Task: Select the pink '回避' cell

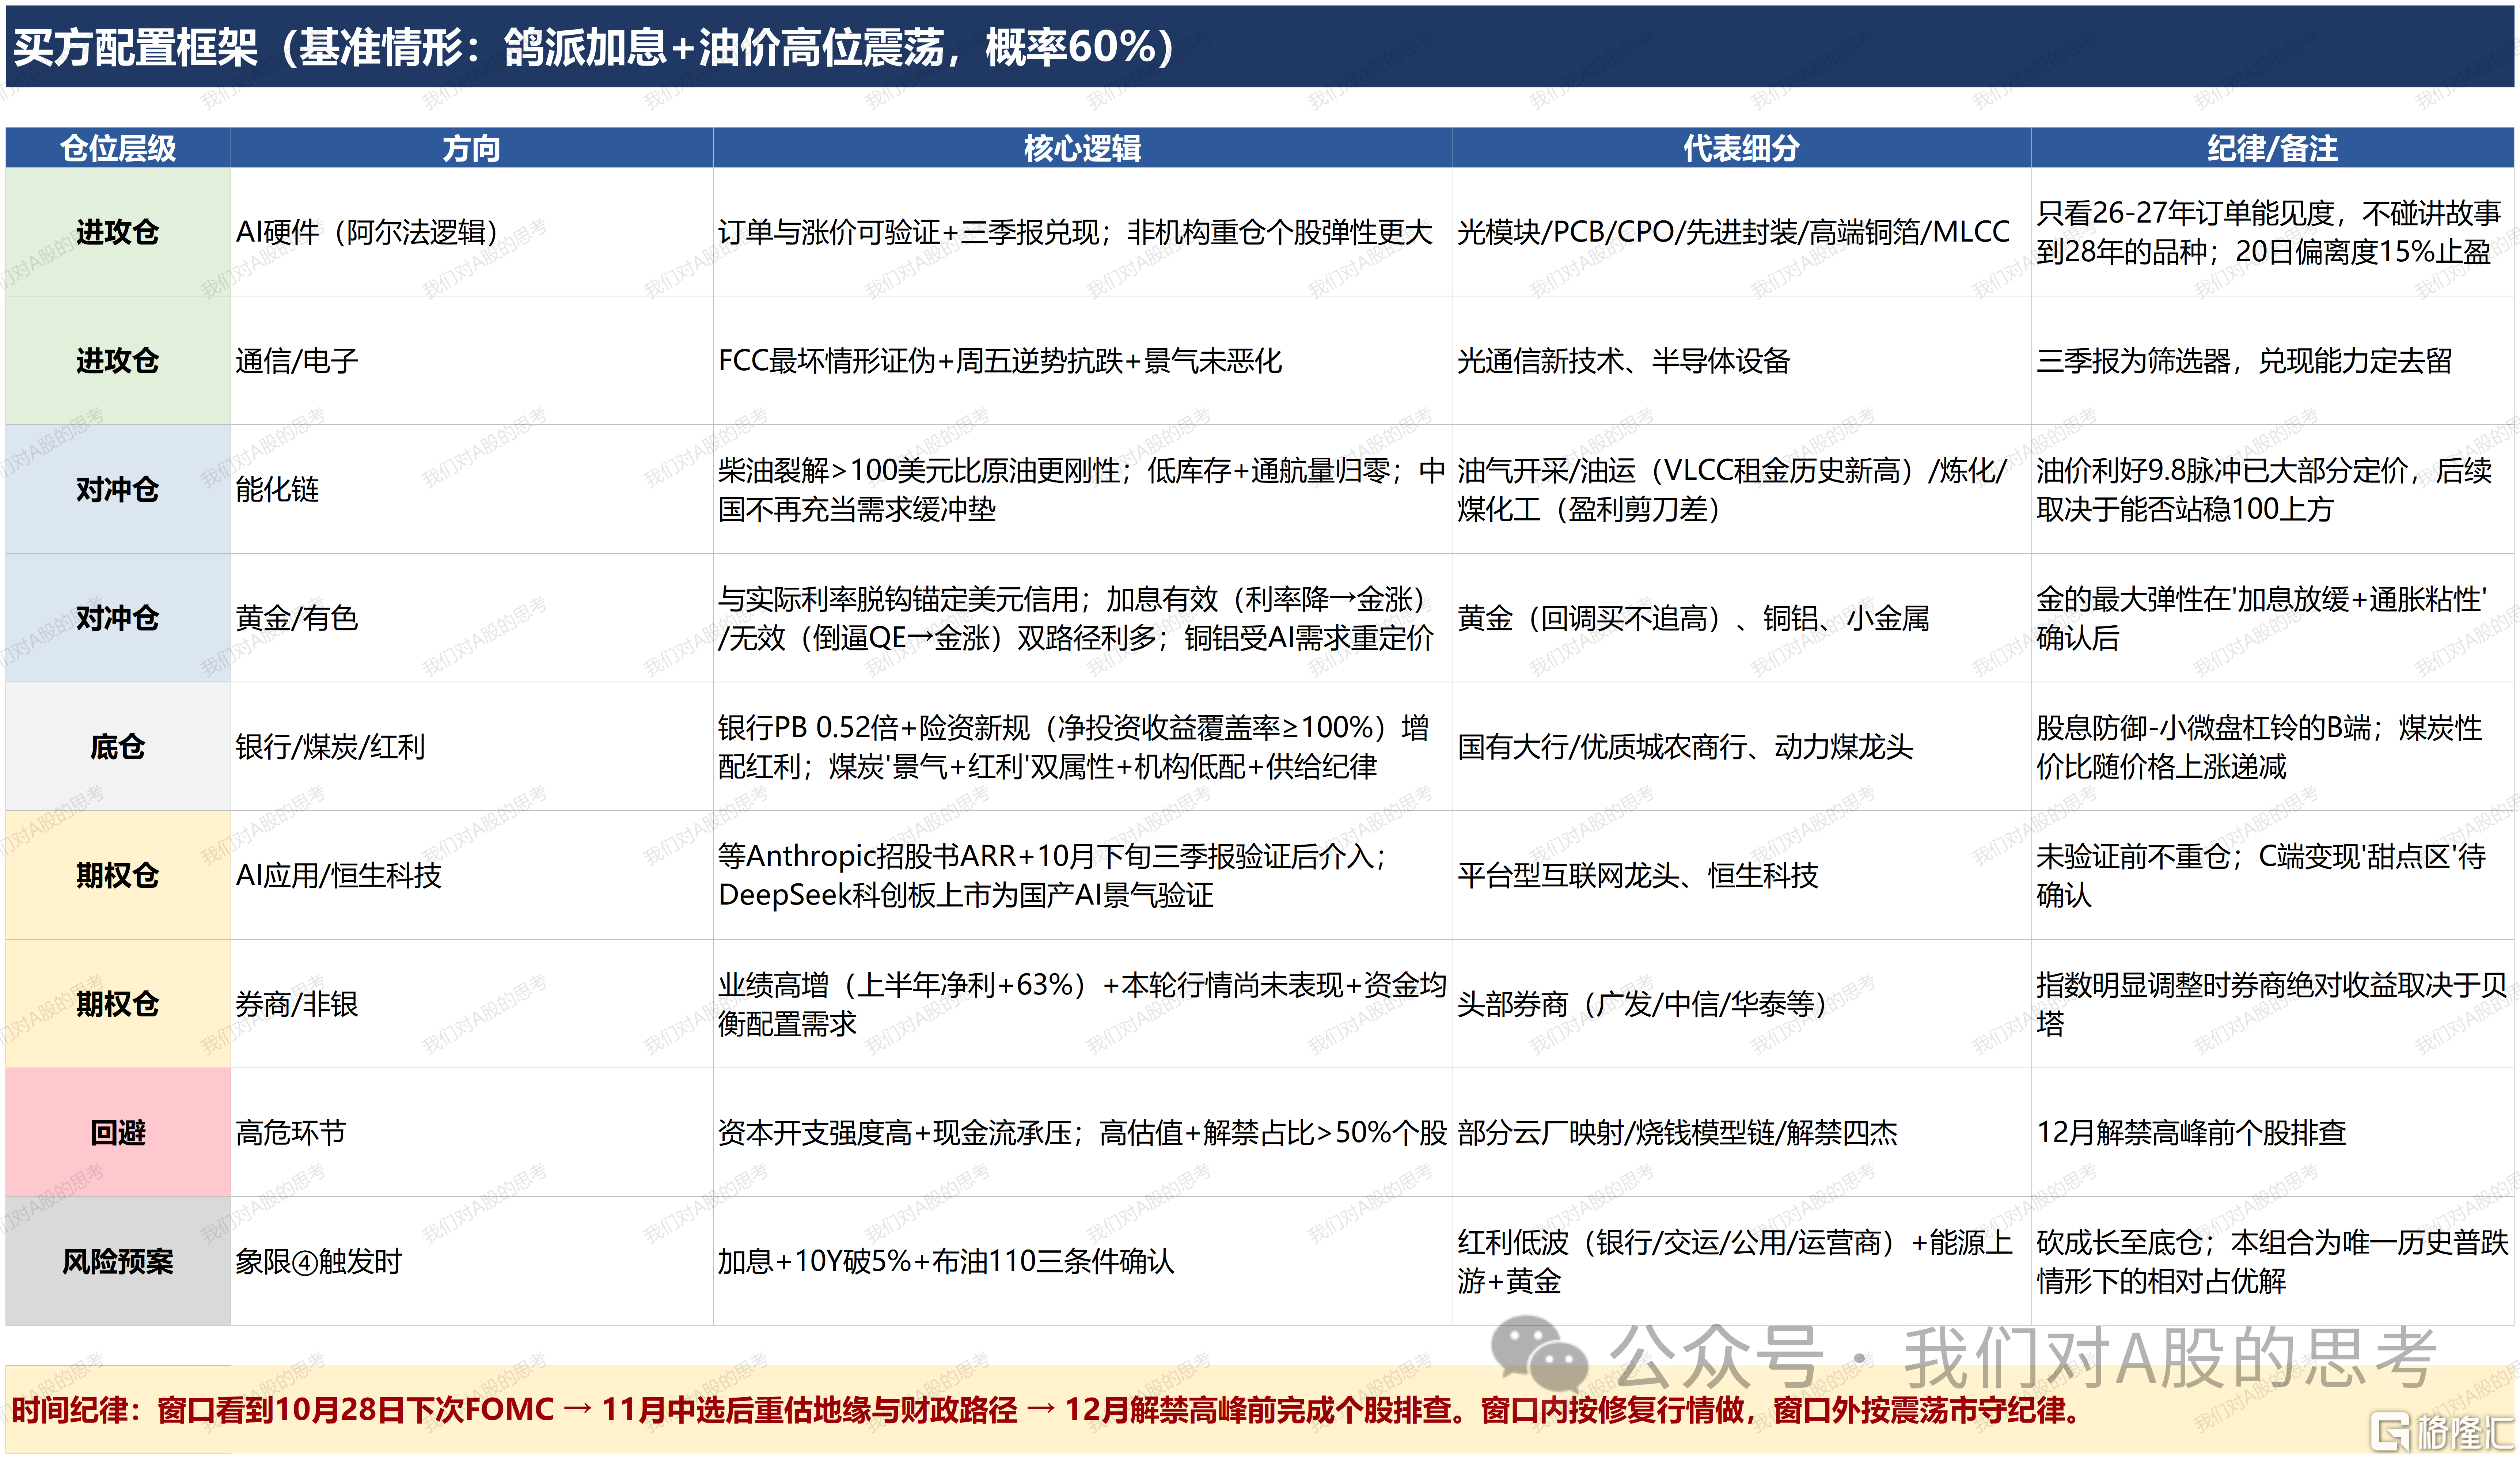Action: tap(118, 1132)
